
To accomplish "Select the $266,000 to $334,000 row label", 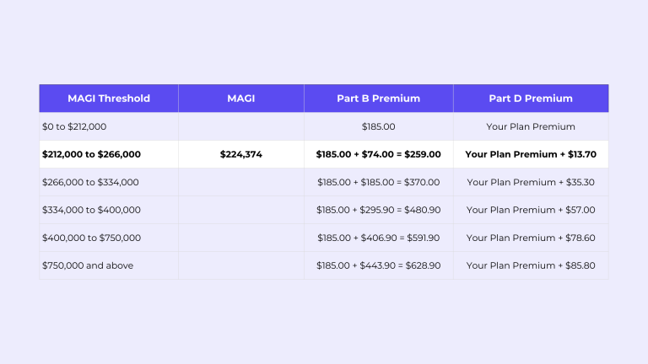I will pos(109,182).
